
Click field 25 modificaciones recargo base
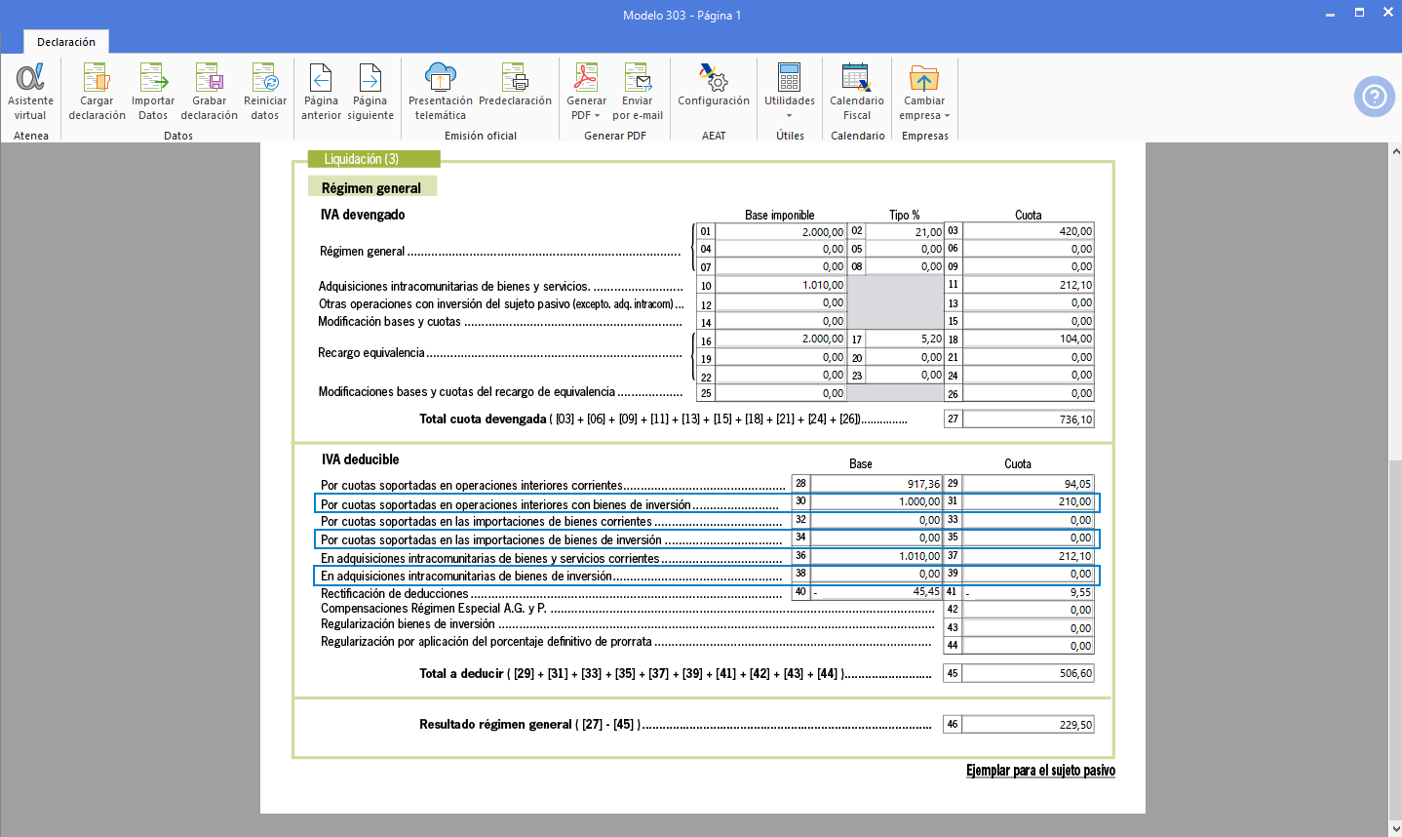coord(780,393)
